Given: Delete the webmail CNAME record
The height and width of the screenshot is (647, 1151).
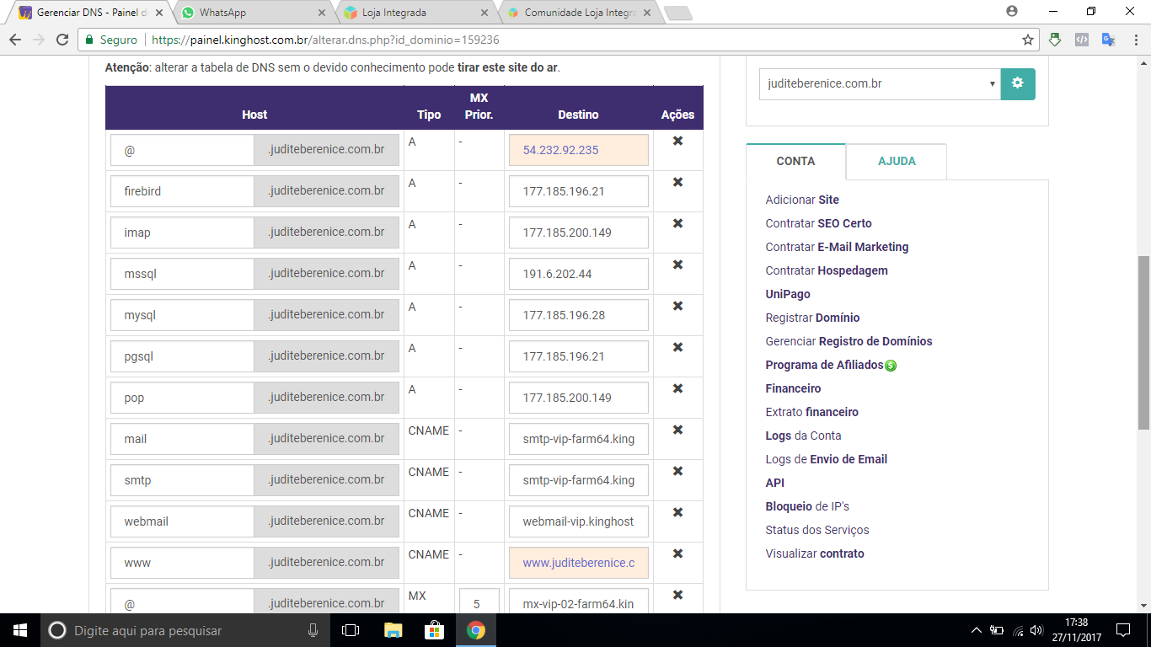Looking at the screenshot, I should tap(677, 512).
